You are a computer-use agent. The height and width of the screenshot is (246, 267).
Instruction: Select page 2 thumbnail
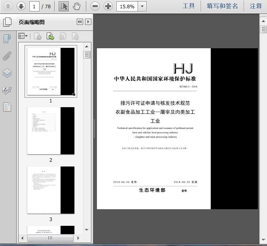[x=51, y=131]
